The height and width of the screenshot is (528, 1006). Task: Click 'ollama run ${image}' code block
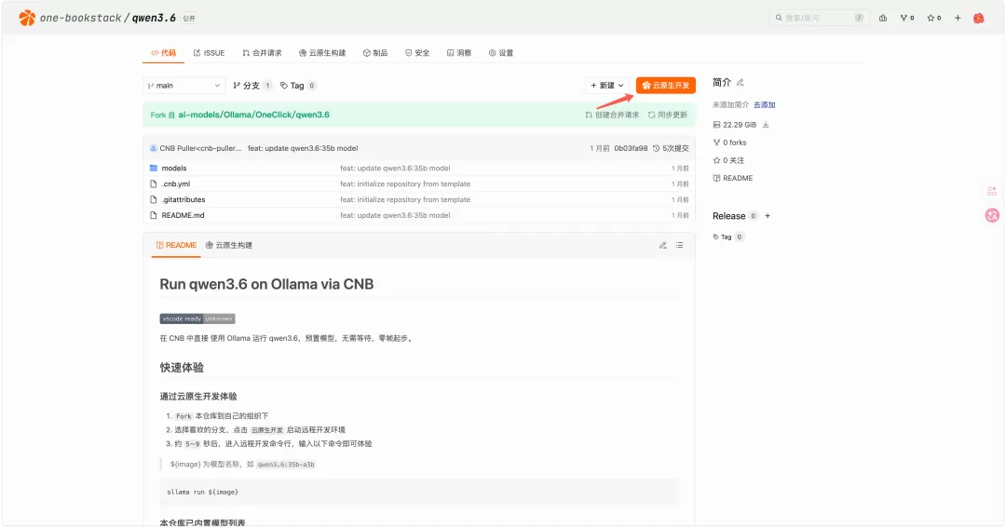[x=419, y=492]
